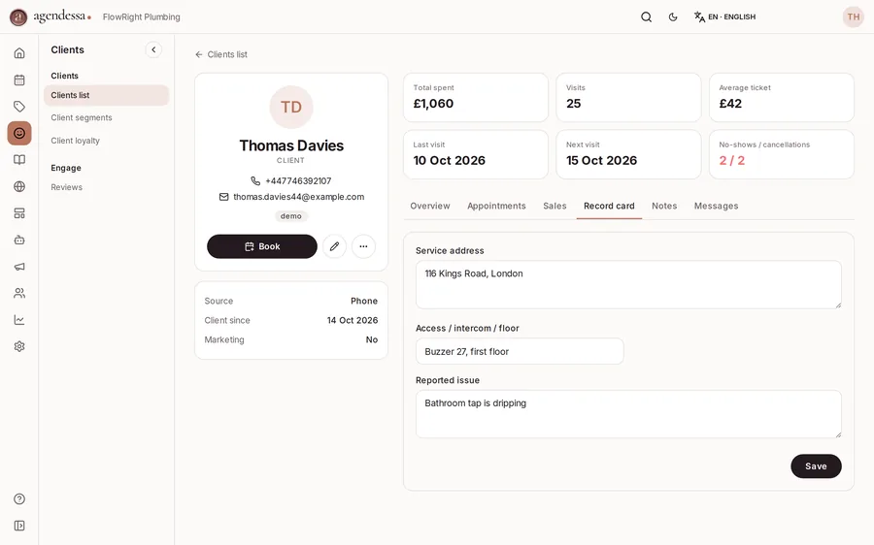Open the price tag icon in sidebar
This screenshot has width=874, height=545.
pos(19,107)
